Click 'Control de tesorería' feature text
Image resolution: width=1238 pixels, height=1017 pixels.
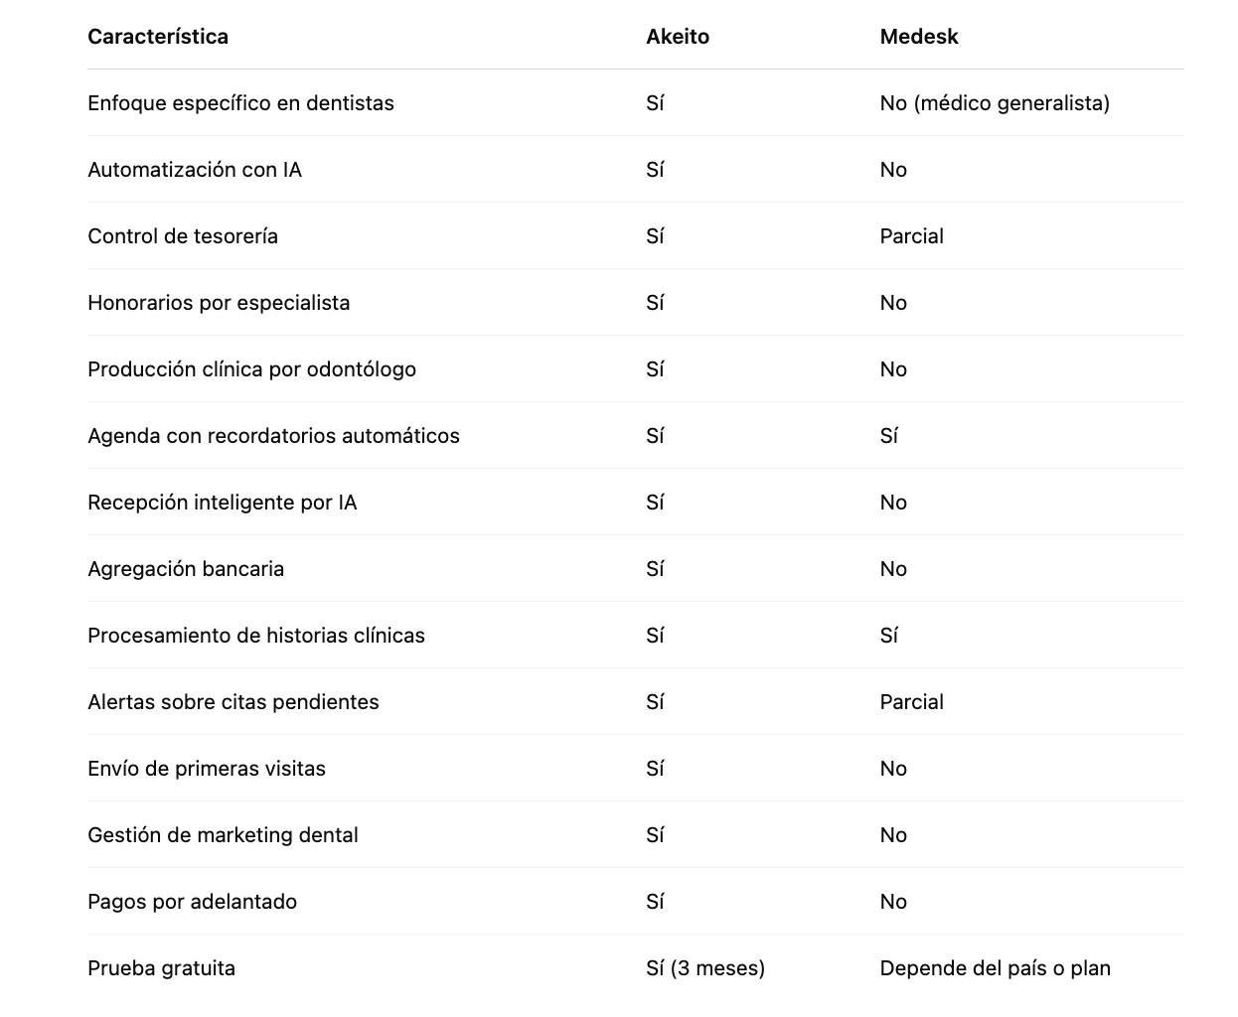click(183, 236)
